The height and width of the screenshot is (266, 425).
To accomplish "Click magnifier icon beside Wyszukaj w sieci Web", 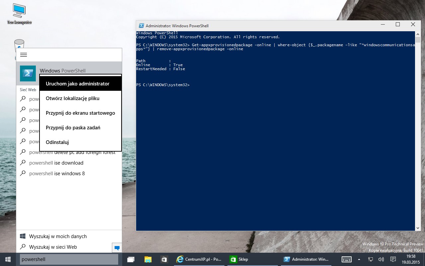I will pyautogui.click(x=23, y=247).
